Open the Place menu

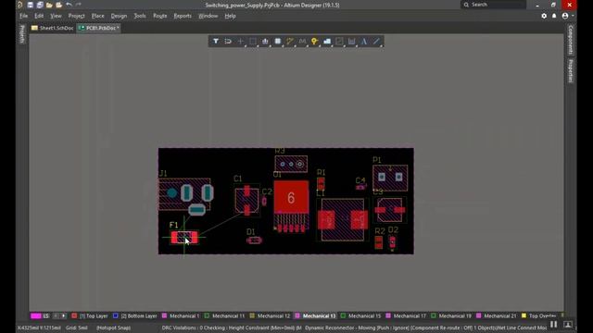tap(97, 16)
